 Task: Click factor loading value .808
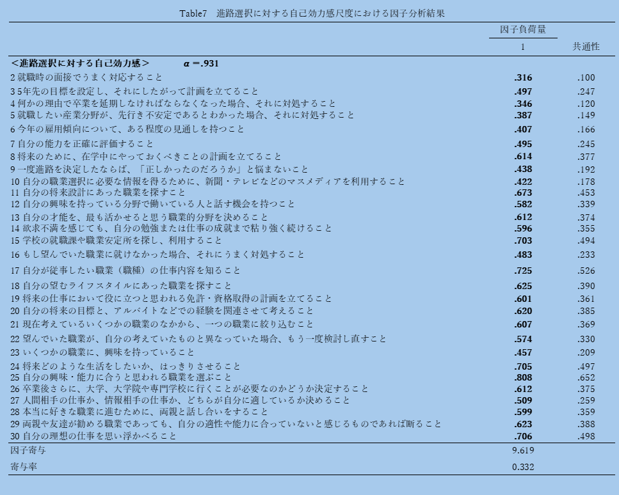tap(522, 377)
